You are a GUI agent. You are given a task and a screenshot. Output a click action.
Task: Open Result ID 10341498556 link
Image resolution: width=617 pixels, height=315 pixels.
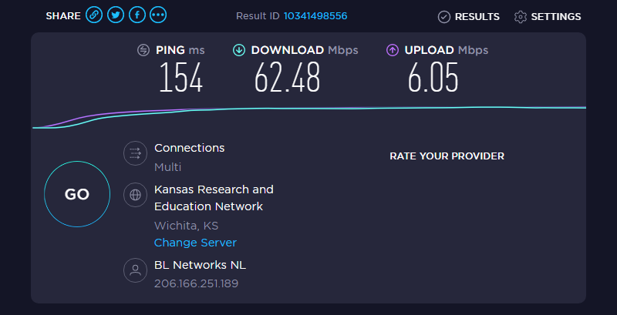coord(315,16)
